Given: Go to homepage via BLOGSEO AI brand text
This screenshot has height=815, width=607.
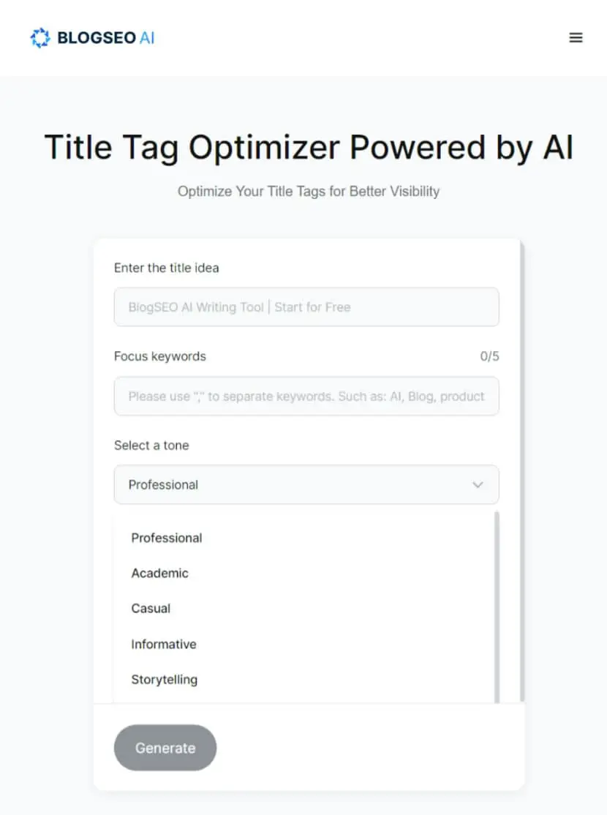Looking at the screenshot, I should coord(105,37).
